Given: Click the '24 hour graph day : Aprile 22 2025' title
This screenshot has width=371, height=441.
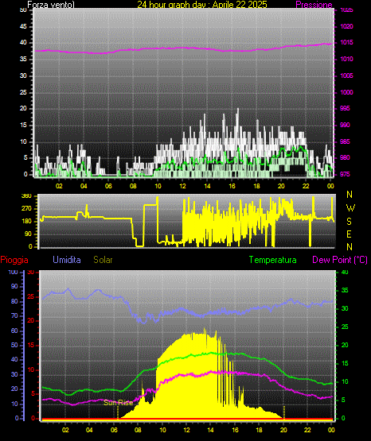Looking at the screenshot, I should [202, 5].
